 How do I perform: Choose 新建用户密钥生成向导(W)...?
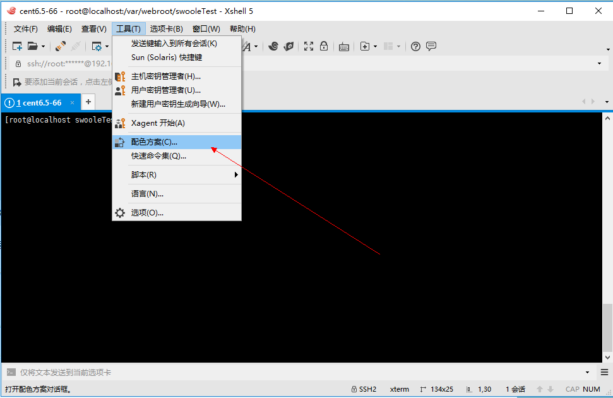(177, 104)
